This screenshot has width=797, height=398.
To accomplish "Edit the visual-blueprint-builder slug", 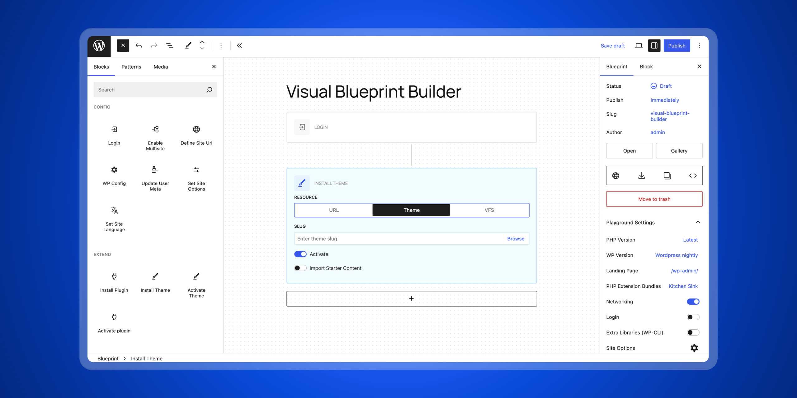I will pyautogui.click(x=670, y=116).
